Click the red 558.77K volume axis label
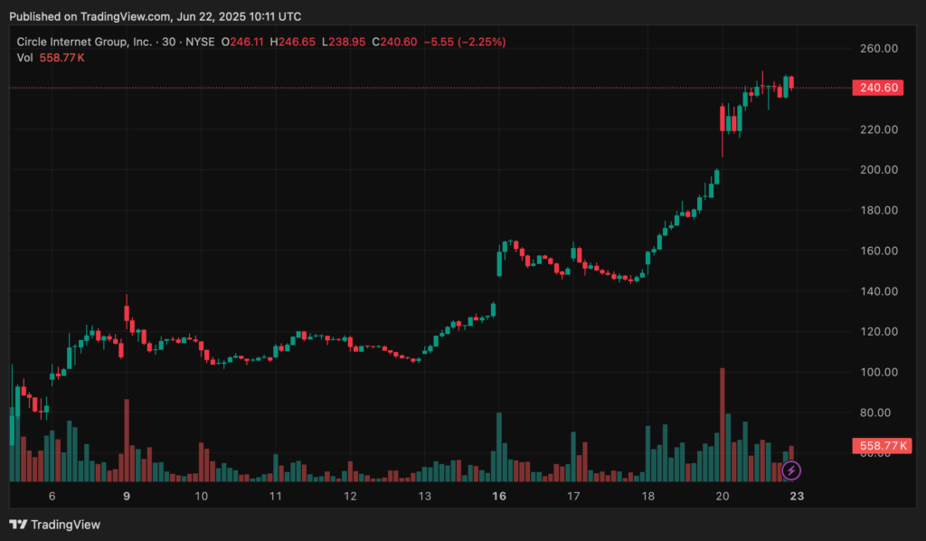The image size is (926, 541). pyautogui.click(x=882, y=446)
